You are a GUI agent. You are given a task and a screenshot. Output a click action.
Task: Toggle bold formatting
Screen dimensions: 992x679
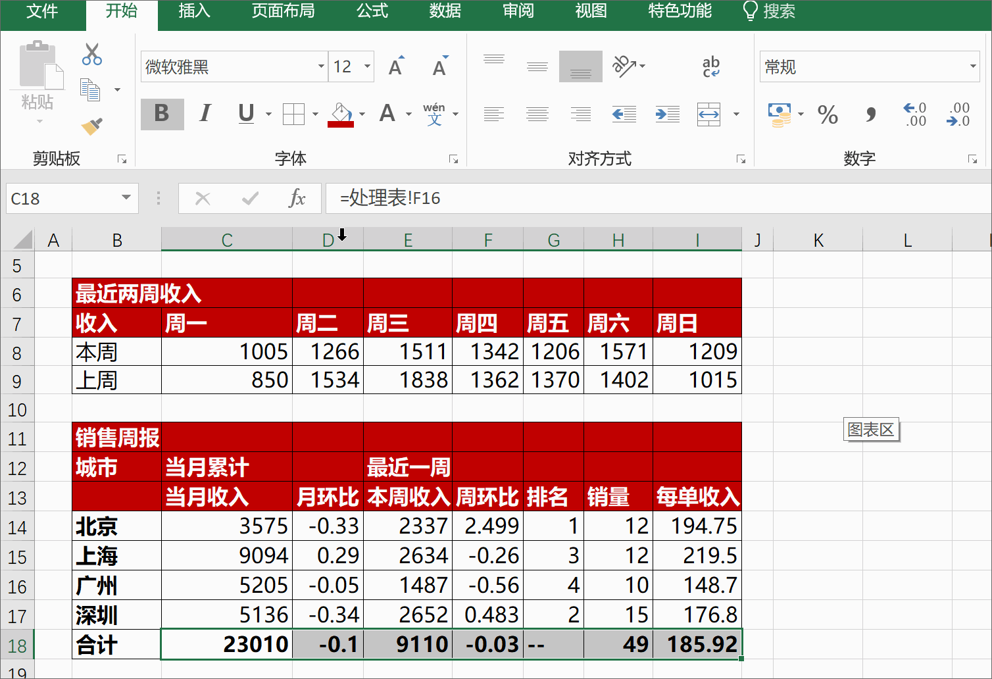[x=162, y=114]
